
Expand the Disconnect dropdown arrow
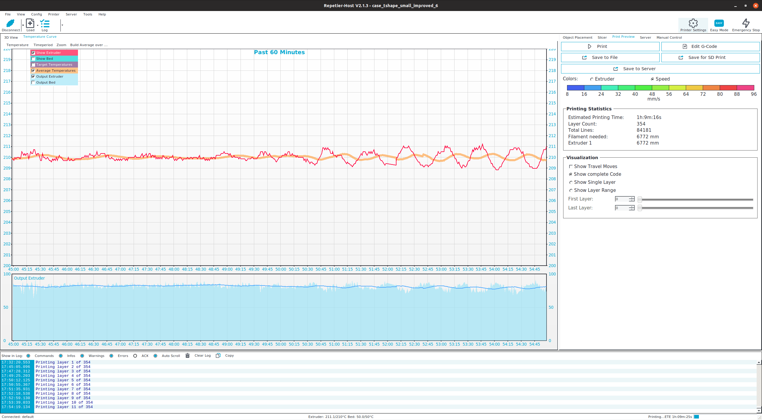pos(23,25)
